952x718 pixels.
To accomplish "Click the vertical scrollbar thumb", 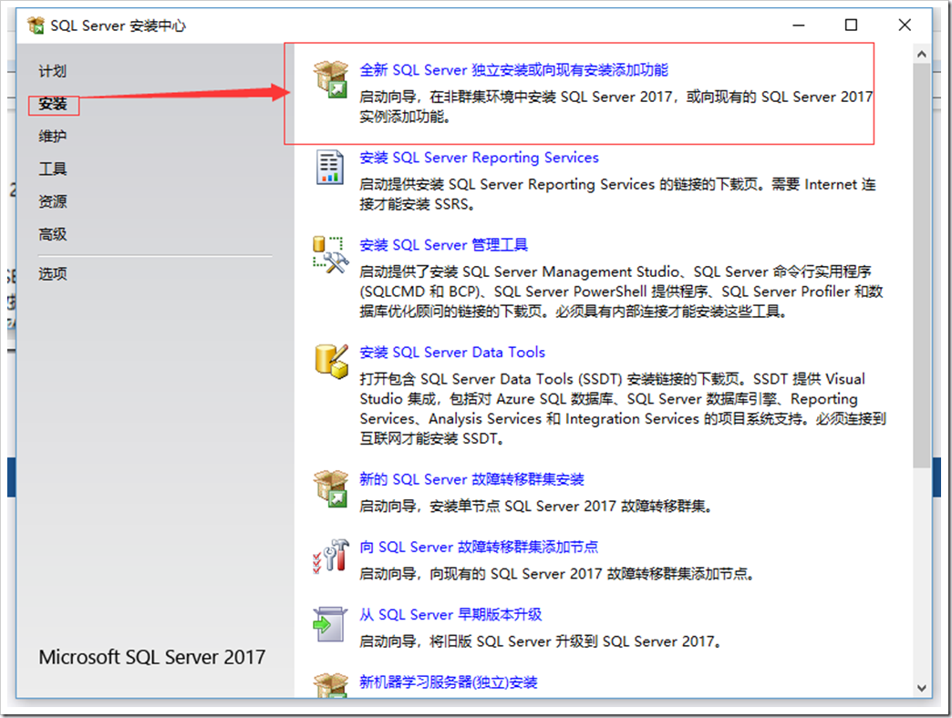I will coord(921,265).
